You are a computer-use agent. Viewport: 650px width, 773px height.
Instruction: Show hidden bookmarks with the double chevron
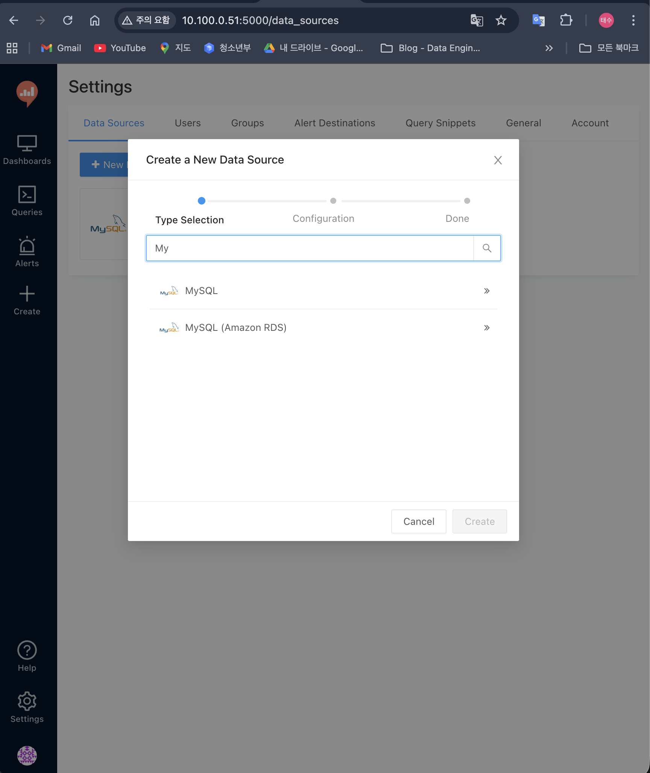point(549,48)
